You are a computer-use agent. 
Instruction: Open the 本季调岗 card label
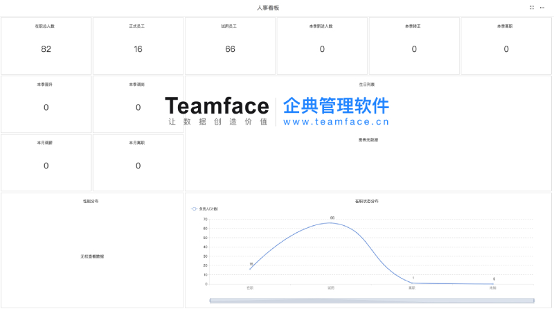coord(136,85)
